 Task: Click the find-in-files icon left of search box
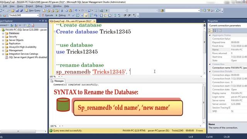click(162, 10)
